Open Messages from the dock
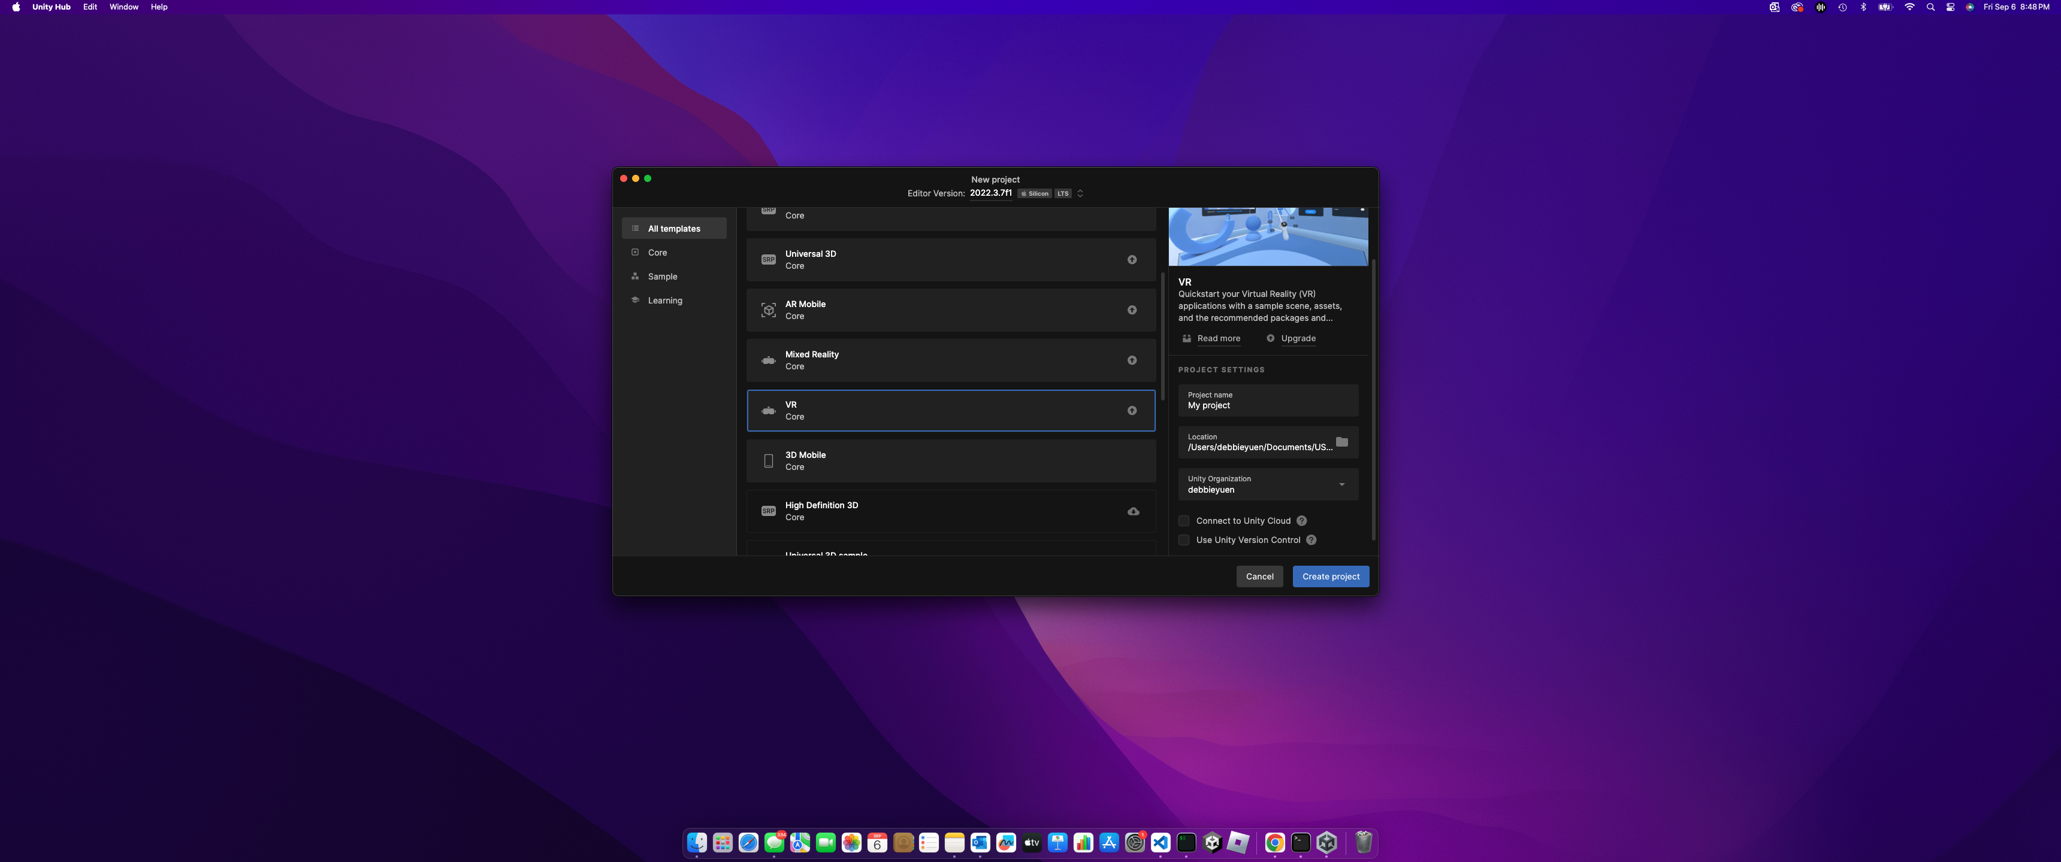This screenshot has width=2061, height=862. (773, 842)
